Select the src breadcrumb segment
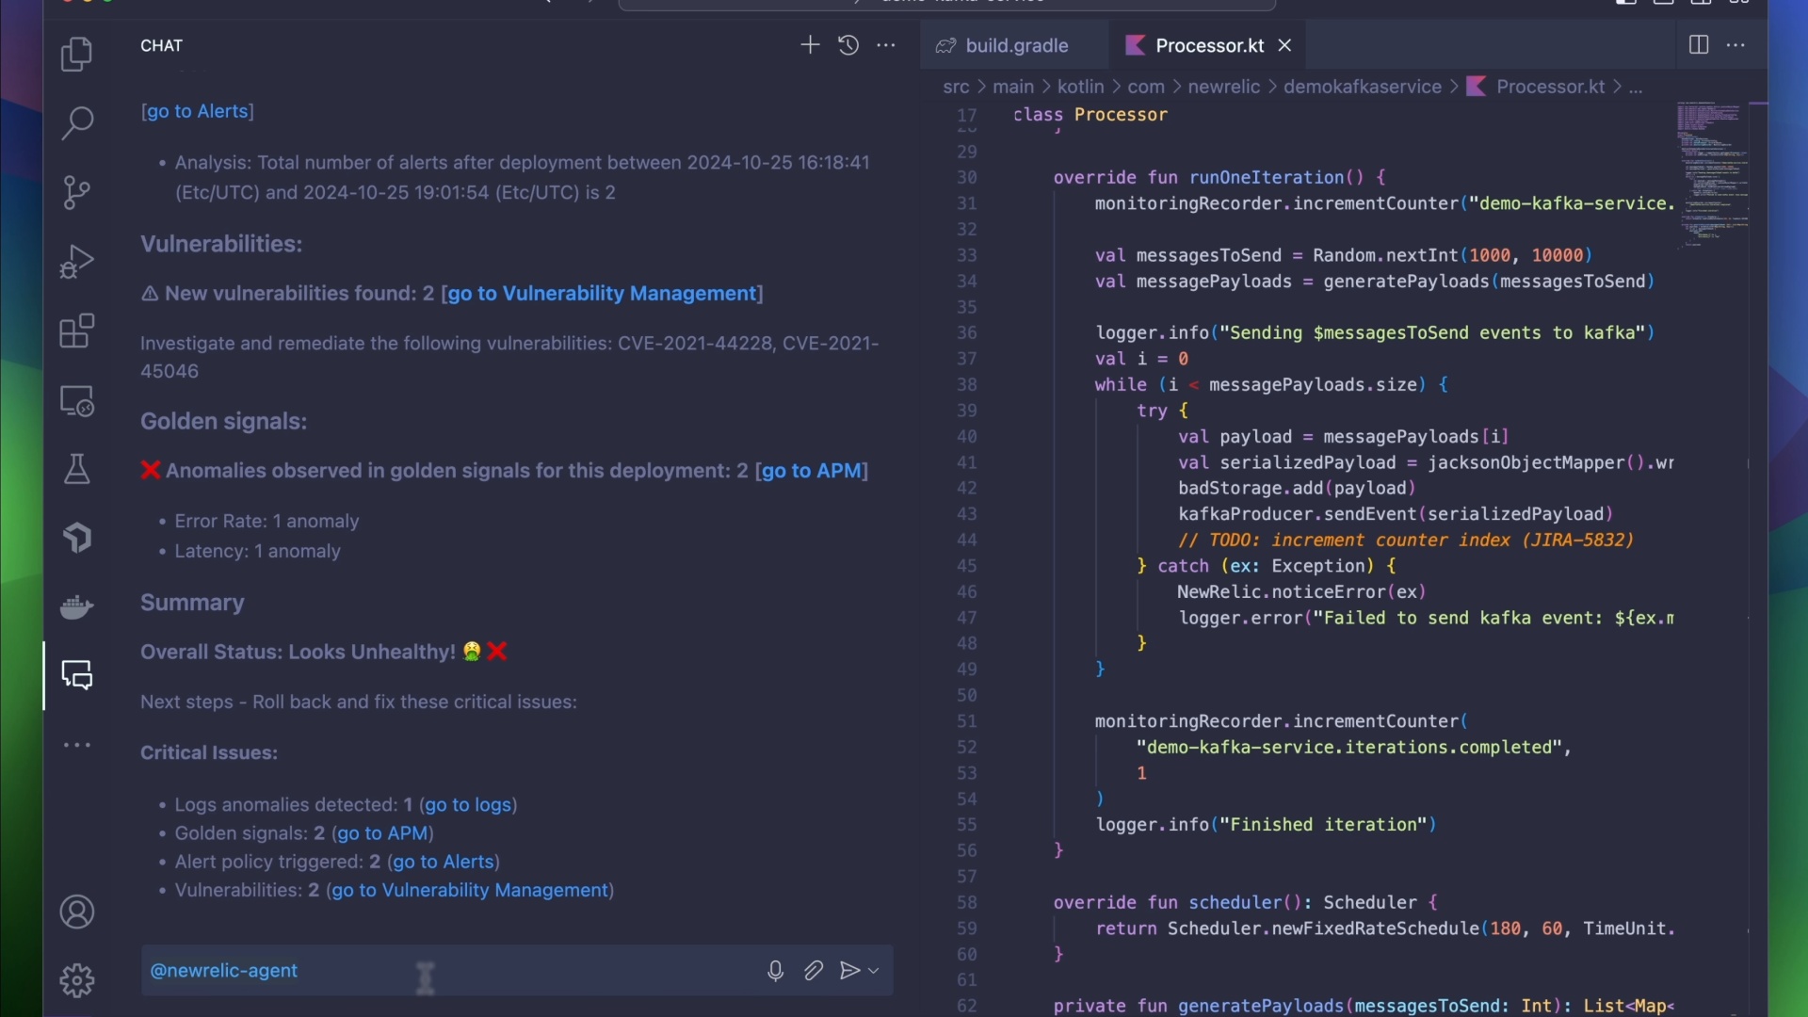This screenshot has height=1017, width=1808. coord(956,87)
